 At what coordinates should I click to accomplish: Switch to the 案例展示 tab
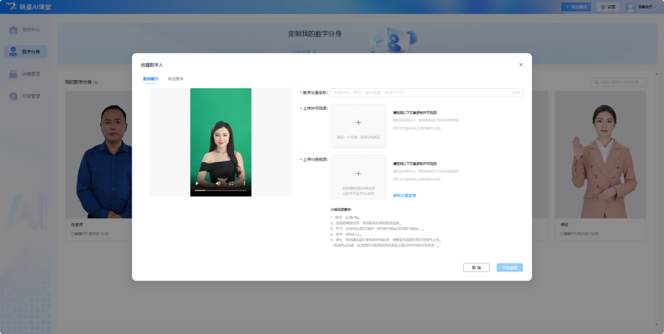150,79
